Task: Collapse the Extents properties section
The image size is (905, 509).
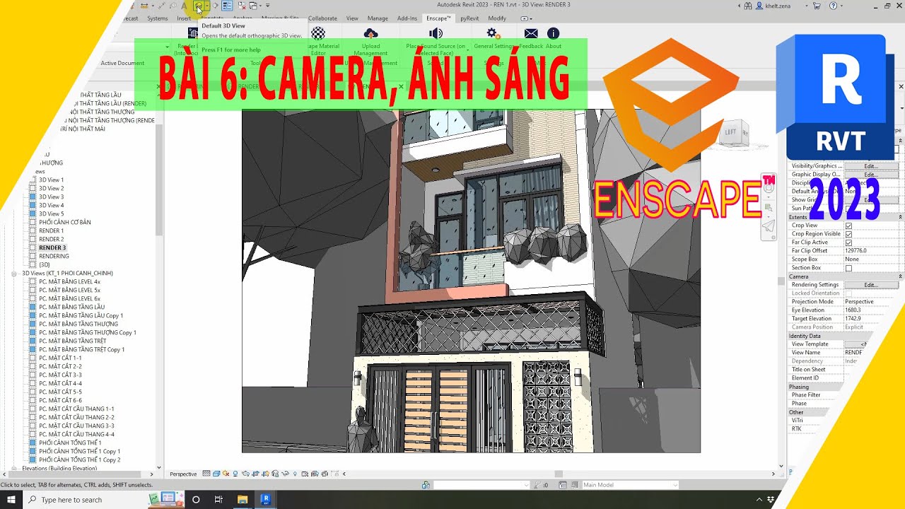Action: [900, 217]
